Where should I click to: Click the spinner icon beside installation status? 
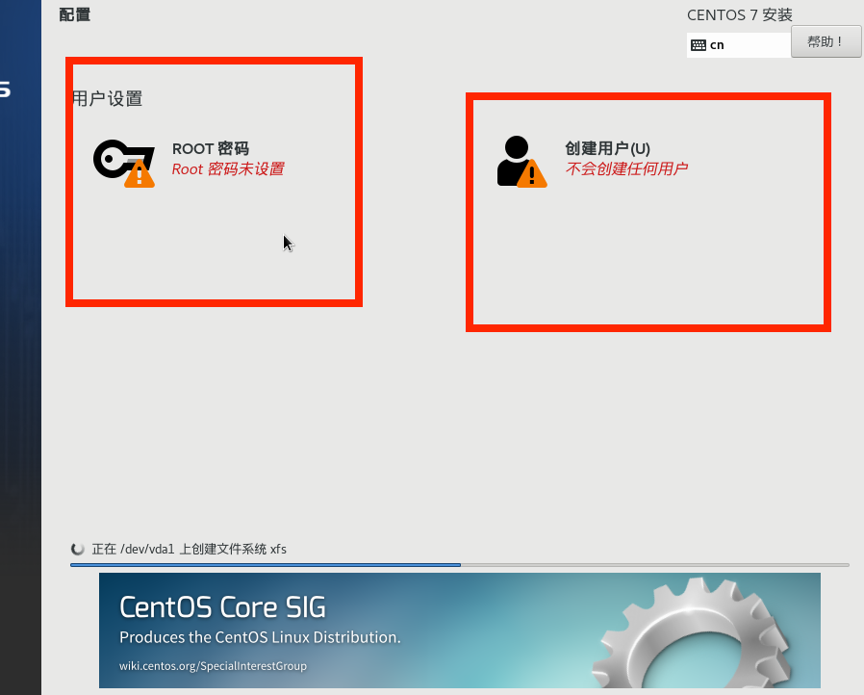point(78,549)
